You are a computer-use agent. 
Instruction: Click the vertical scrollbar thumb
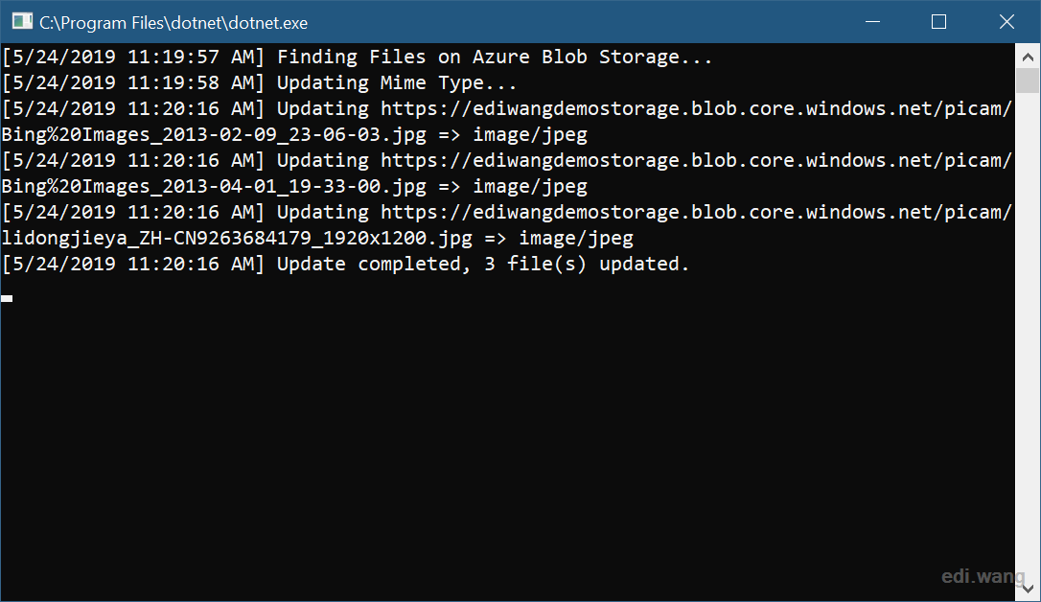pyautogui.click(x=1028, y=81)
